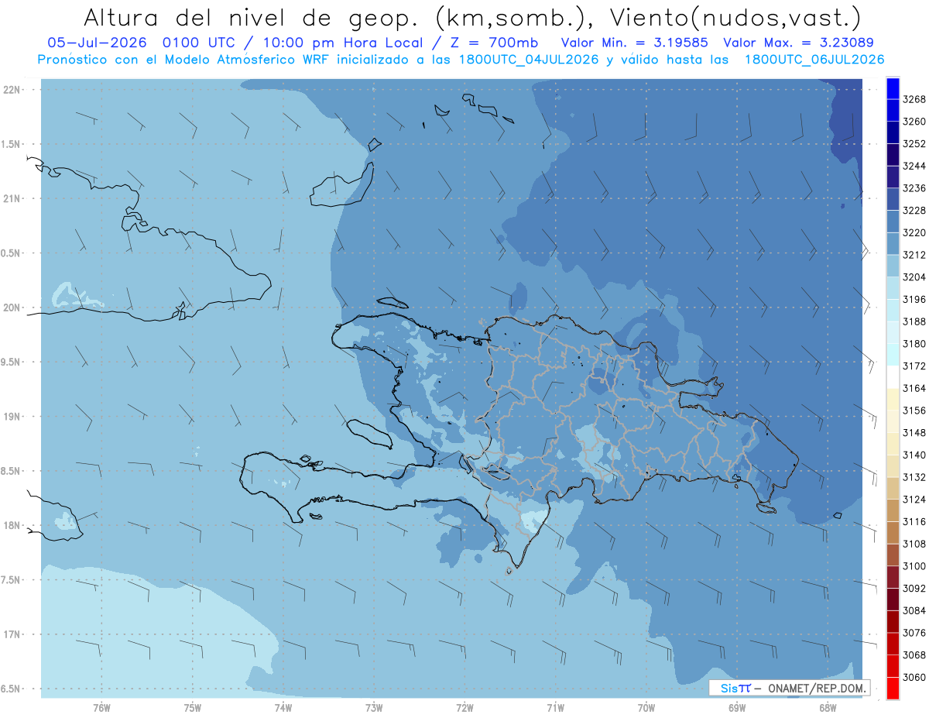Click the '75W' longitude label
929x718 pixels.
(193, 707)
